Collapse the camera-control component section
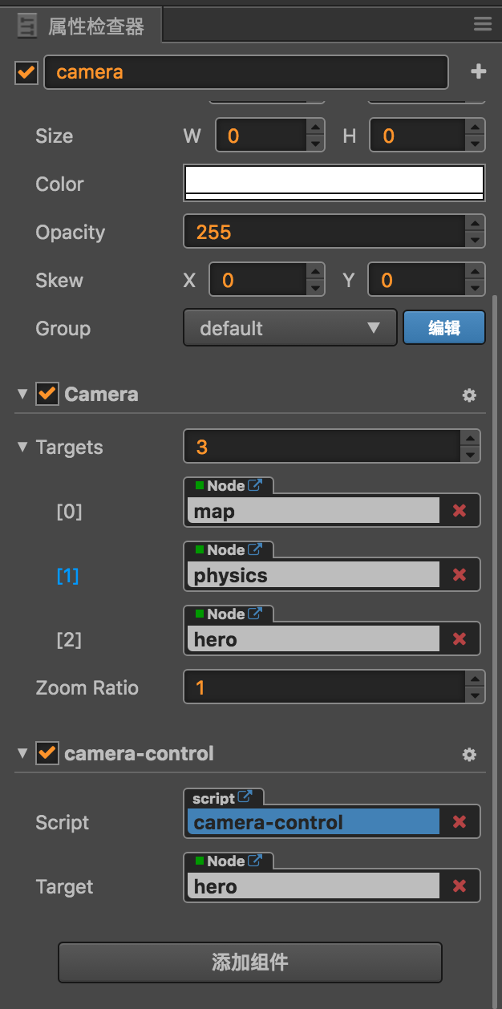 (22, 753)
